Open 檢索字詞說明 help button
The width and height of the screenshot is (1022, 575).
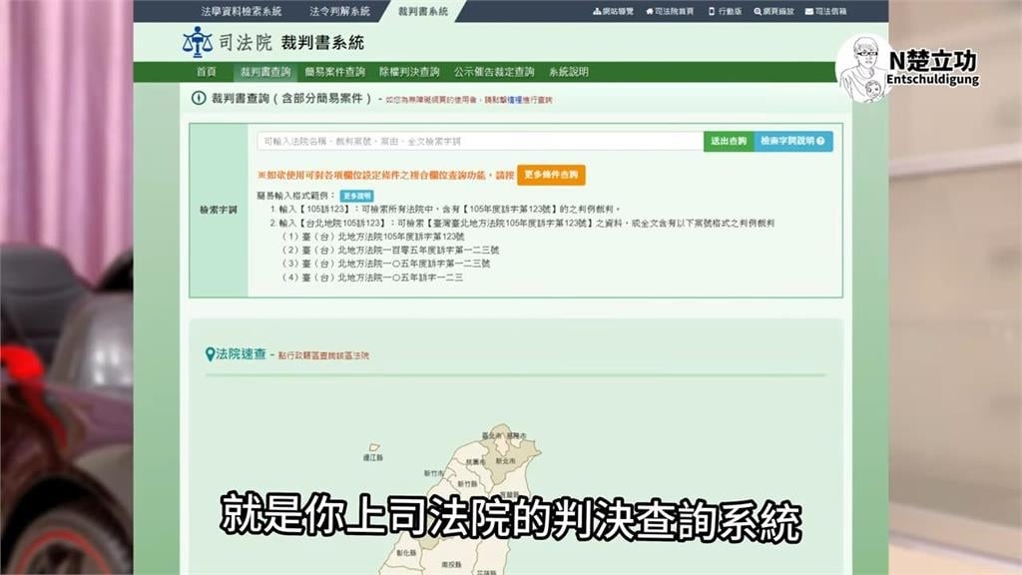pyautogui.click(x=793, y=142)
